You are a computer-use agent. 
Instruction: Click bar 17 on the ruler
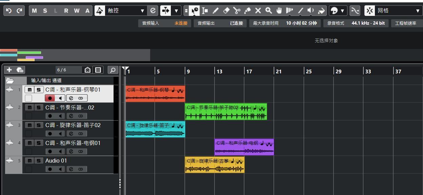tap(249, 71)
